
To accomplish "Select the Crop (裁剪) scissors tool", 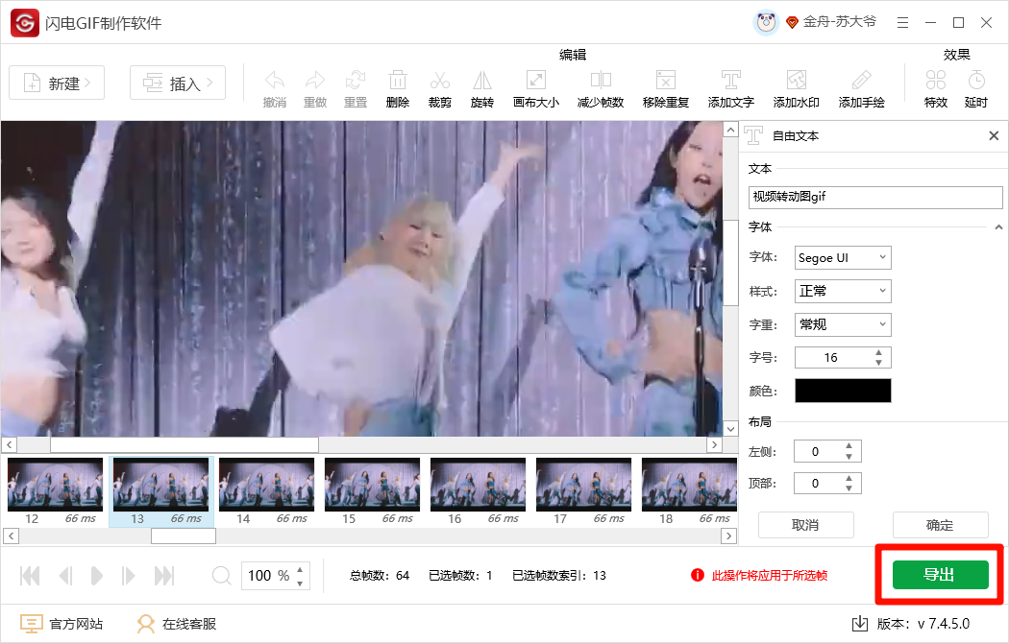I will pyautogui.click(x=440, y=88).
